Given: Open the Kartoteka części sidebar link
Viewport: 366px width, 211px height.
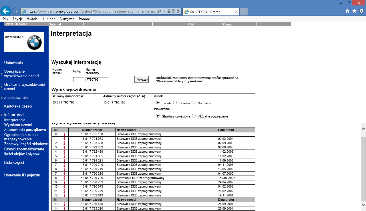Looking at the screenshot, I should point(18,106).
